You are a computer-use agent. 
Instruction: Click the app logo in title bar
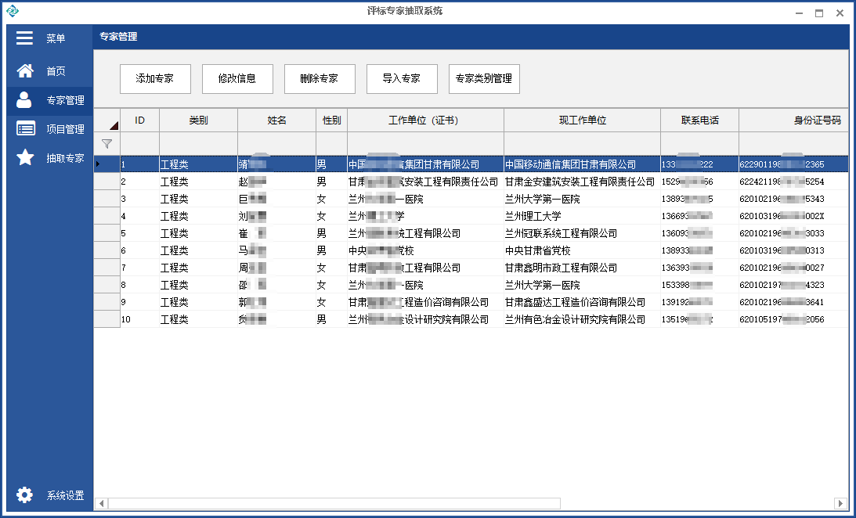[x=12, y=11]
